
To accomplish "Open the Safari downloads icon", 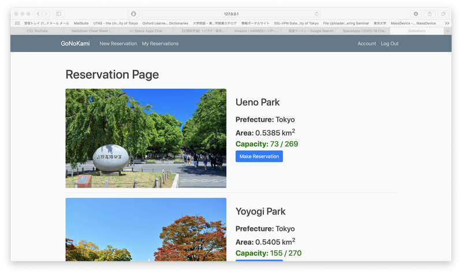I will pyautogui.click(x=416, y=14).
